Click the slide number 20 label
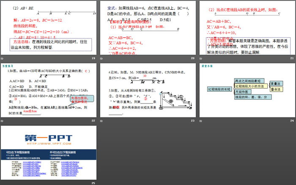The width and height of the screenshot is (296, 185). click(x=193, y=58)
